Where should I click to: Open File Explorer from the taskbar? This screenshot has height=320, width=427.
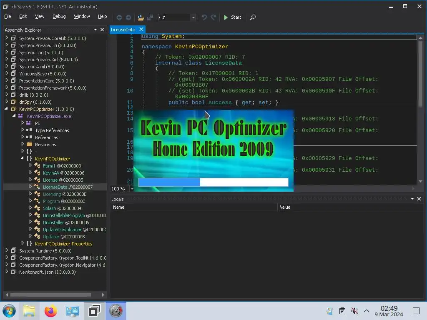29,311
